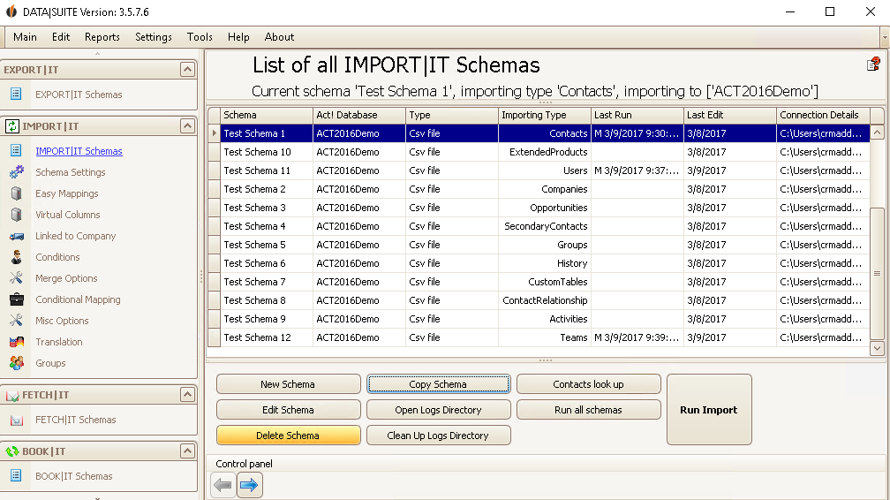The width and height of the screenshot is (890, 500).
Task: Click the Delete Schema button
Action: [x=288, y=436]
